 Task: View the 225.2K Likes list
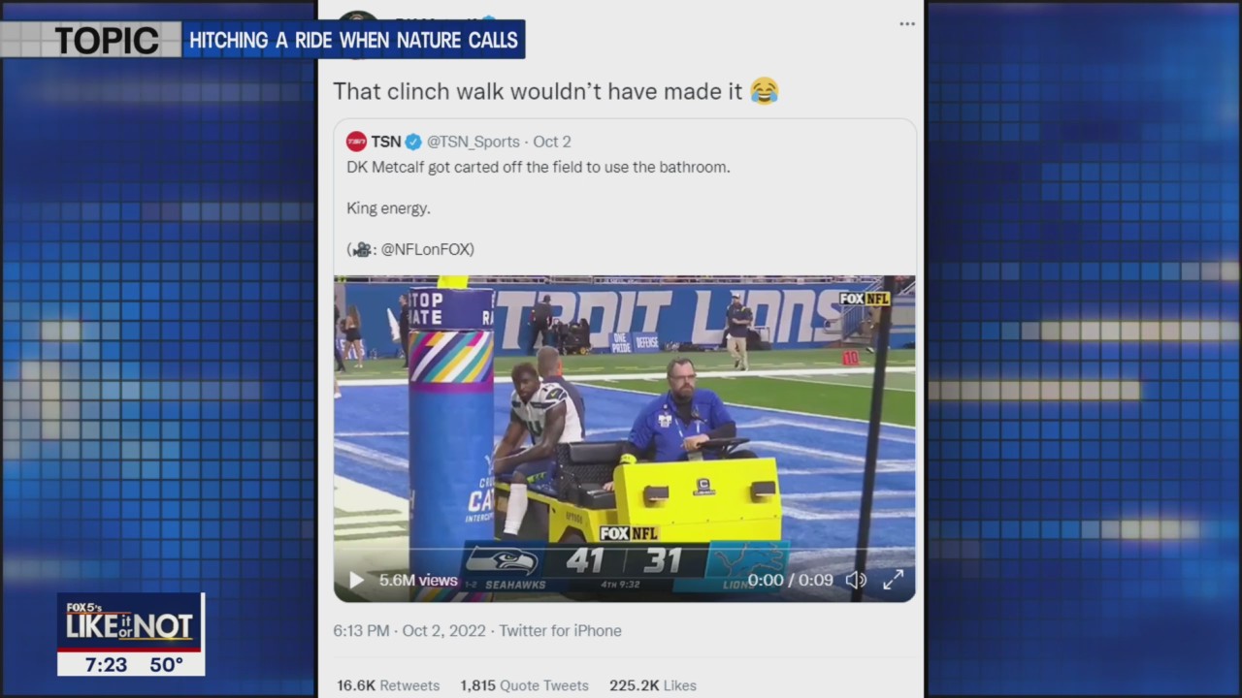click(653, 685)
